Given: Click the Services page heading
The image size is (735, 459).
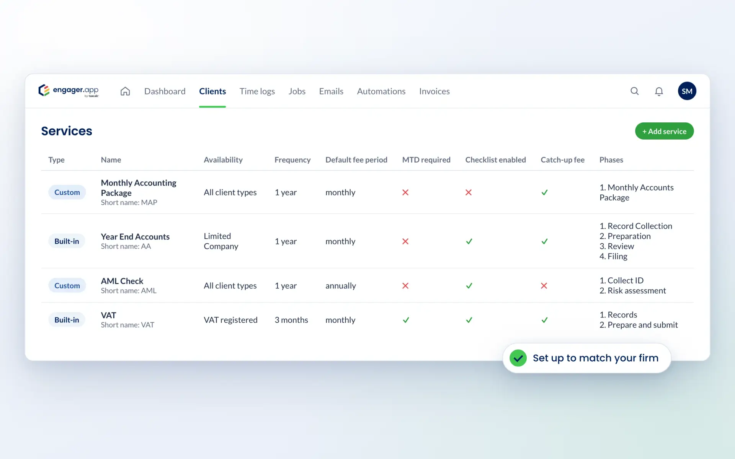Looking at the screenshot, I should [67, 131].
